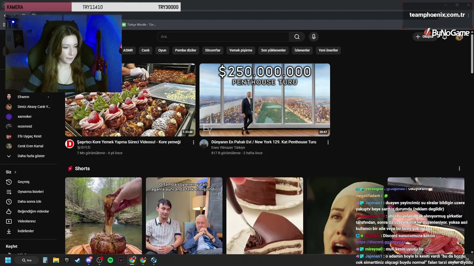Open Epic Games Launcher from taskbar
This screenshot has width=474, height=266.
67,260
